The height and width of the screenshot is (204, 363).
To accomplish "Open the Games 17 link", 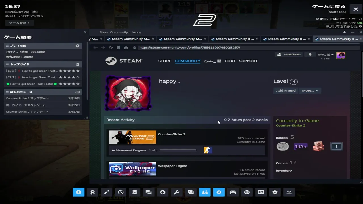I will [x=286, y=163].
